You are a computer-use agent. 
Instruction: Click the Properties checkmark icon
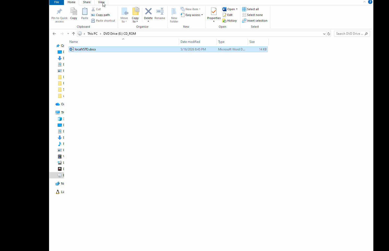214,12
